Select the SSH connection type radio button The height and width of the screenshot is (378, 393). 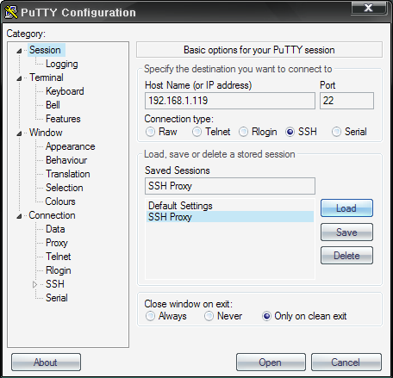[x=290, y=132]
